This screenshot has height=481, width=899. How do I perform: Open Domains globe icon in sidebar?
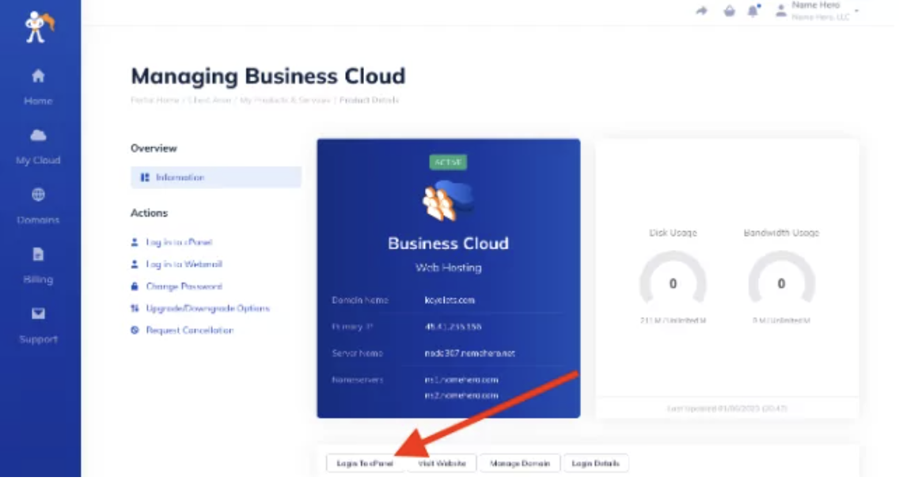39,195
